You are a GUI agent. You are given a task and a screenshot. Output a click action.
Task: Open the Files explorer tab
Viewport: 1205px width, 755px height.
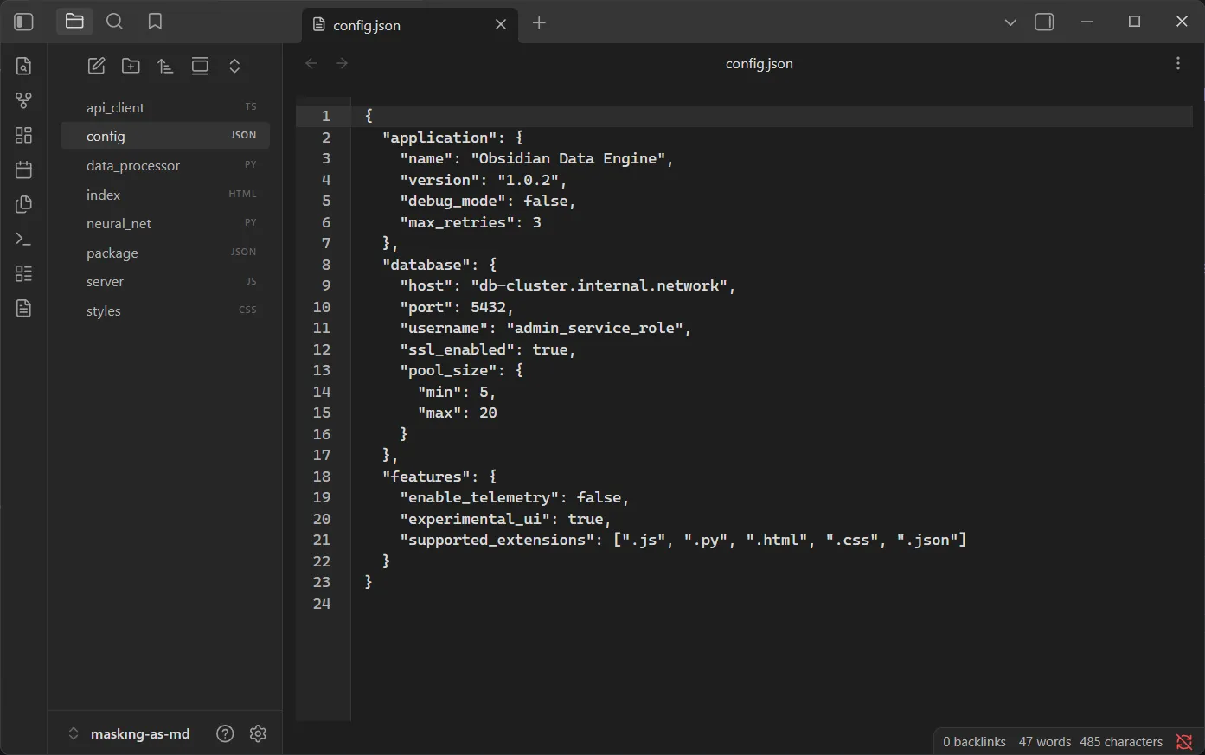(x=74, y=22)
